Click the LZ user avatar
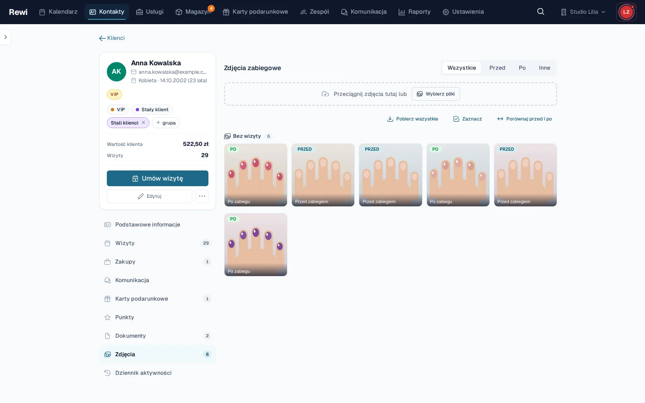The height and width of the screenshot is (403, 645). [626, 12]
